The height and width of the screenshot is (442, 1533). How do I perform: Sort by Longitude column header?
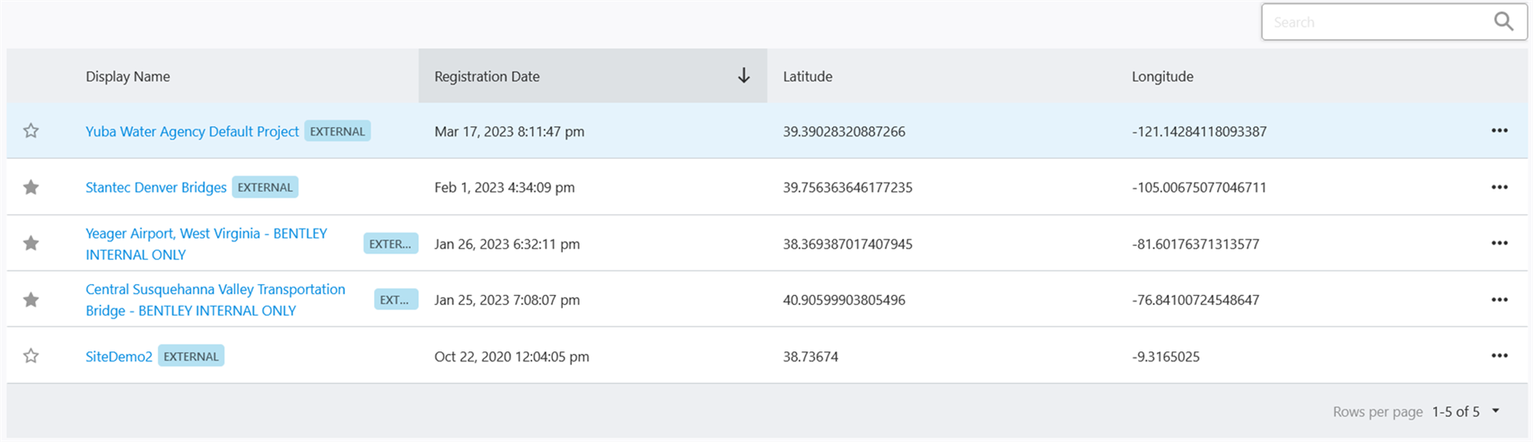pos(1162,76)
